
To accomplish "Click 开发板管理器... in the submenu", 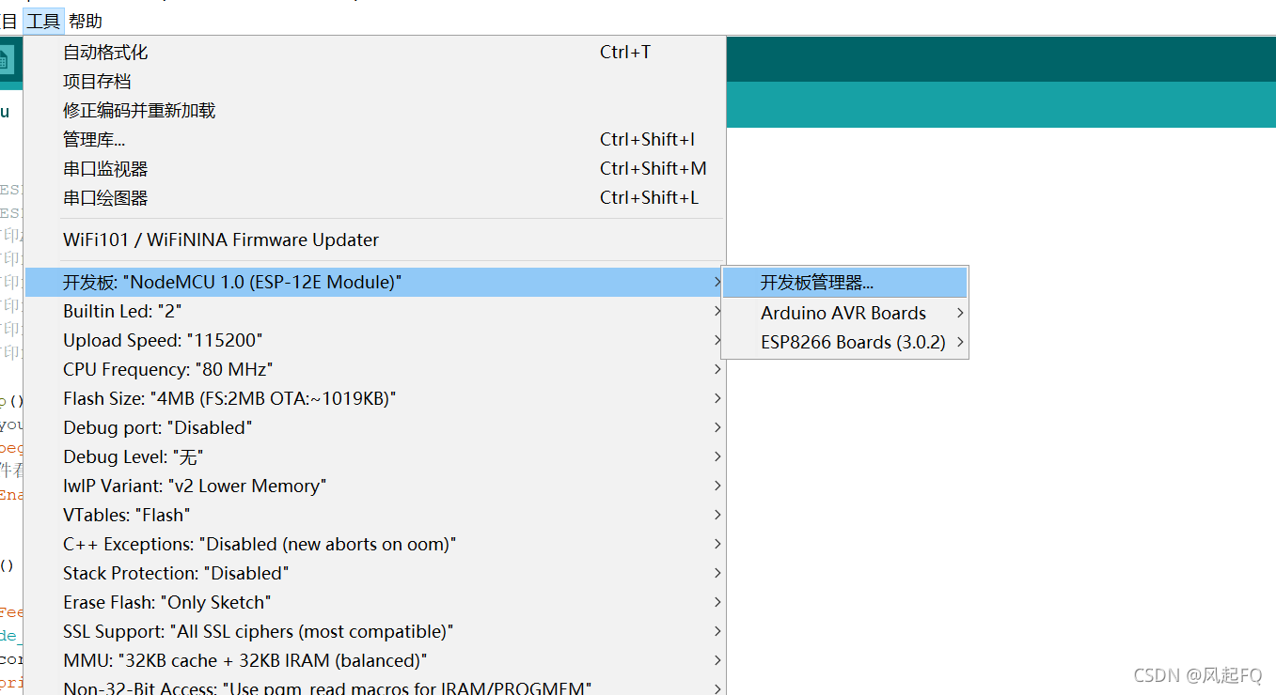I will coord(817,283).
